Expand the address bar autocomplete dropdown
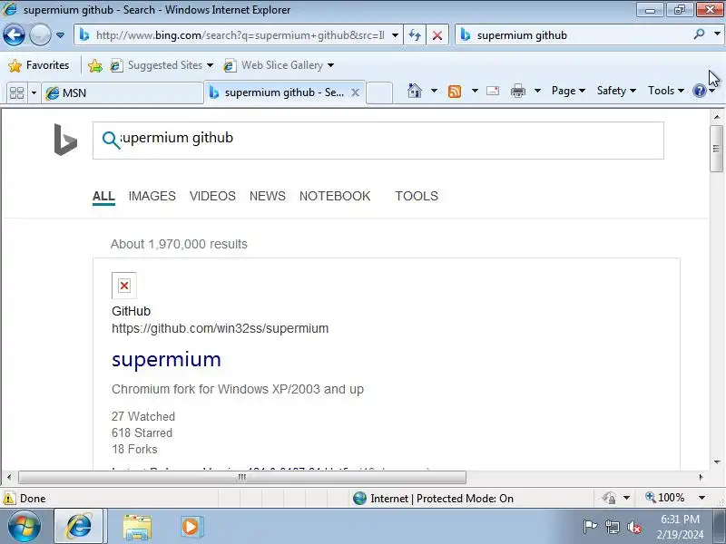 [x=395, y=35]
